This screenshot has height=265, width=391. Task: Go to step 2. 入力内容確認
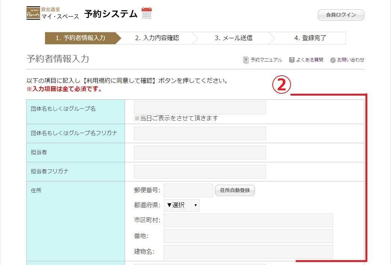(157, 38)
